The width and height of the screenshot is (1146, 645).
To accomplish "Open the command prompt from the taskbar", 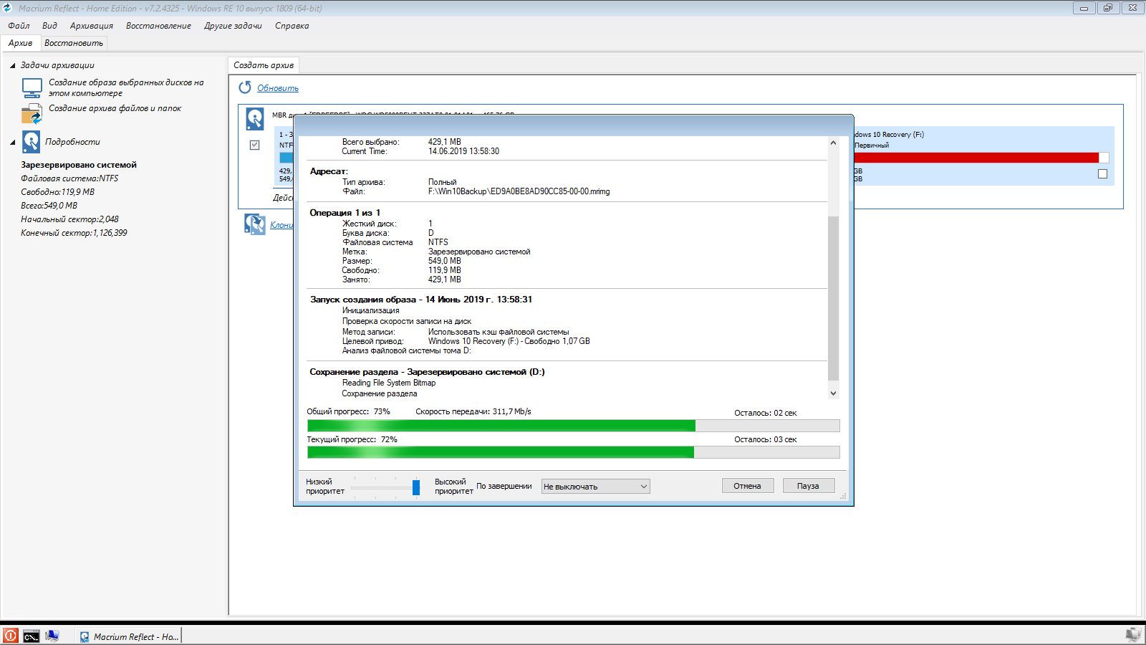I will [31, 636].
